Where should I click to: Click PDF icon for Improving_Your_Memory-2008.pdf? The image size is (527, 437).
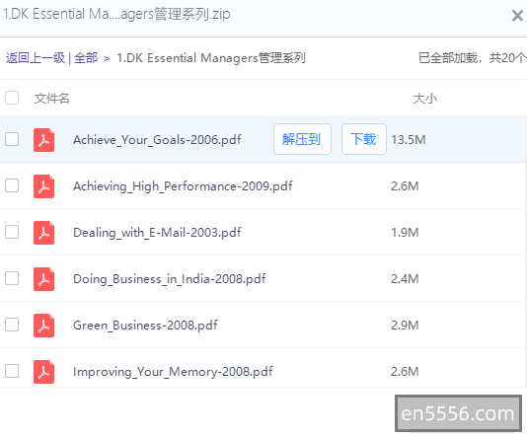tap(43, 372)
